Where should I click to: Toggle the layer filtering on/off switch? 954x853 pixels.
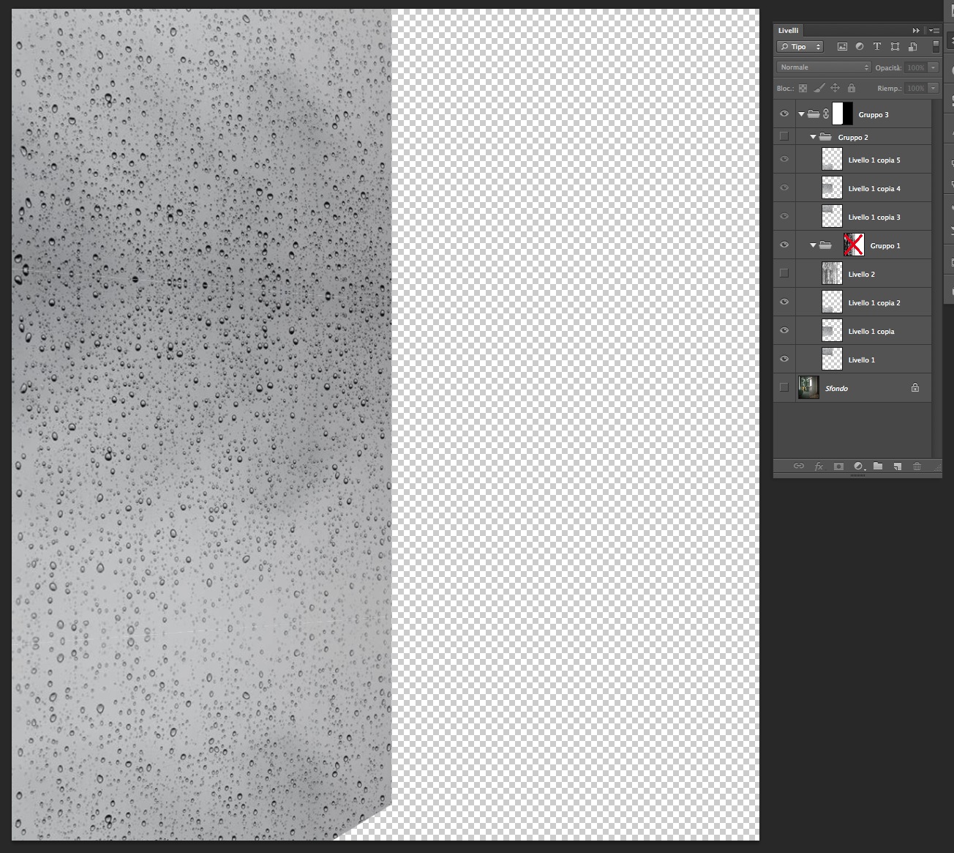936,46
